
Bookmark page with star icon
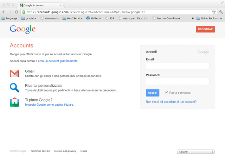214,12
